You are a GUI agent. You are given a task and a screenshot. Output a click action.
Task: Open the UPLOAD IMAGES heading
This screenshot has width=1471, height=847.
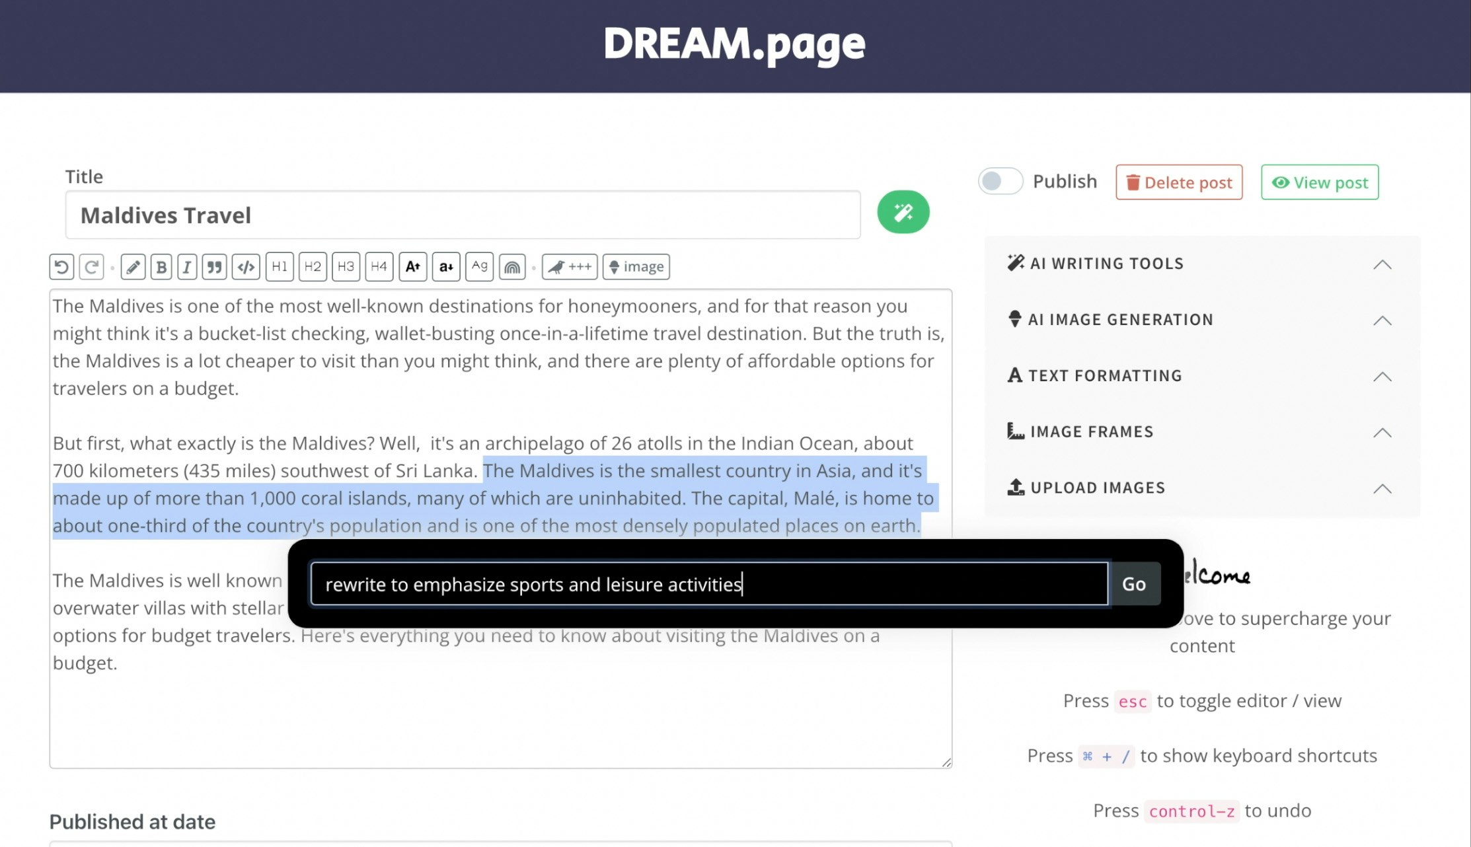[1098, 488]
